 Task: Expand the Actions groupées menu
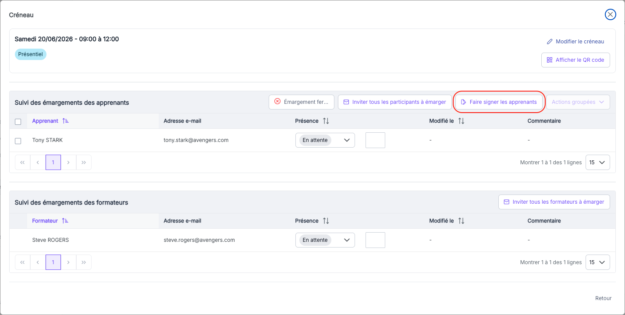pyautogui.click(x=578, y=102)
